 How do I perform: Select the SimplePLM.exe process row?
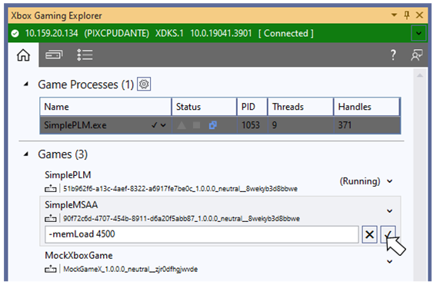(220, 125)
